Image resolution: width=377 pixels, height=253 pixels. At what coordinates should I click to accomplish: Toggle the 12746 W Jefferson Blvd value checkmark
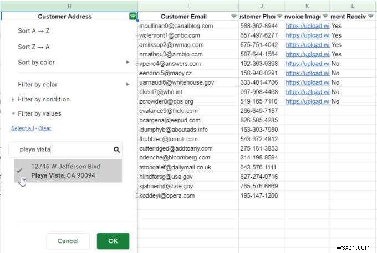click(20, 171)
